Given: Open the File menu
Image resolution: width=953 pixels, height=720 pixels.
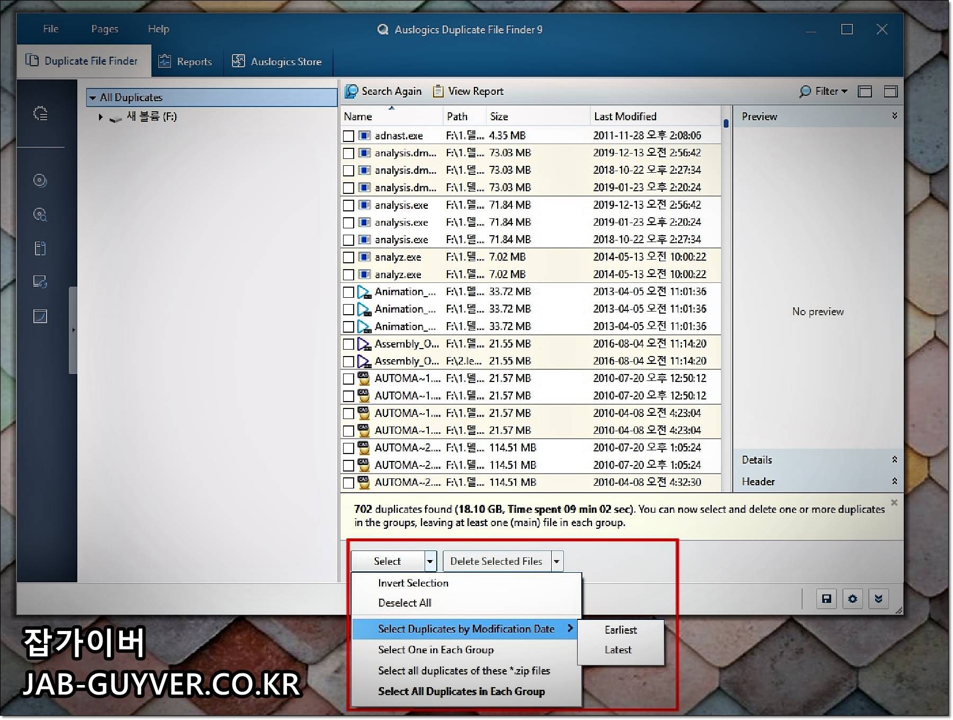Looking at the screenshot, I should (x=51, y=29).
